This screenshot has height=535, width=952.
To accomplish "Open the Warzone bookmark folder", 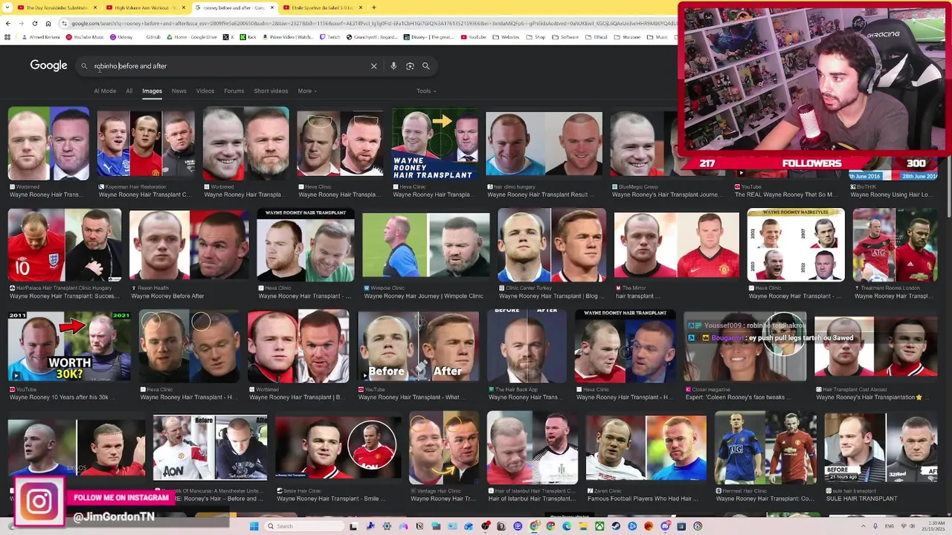I will point(626,36).
